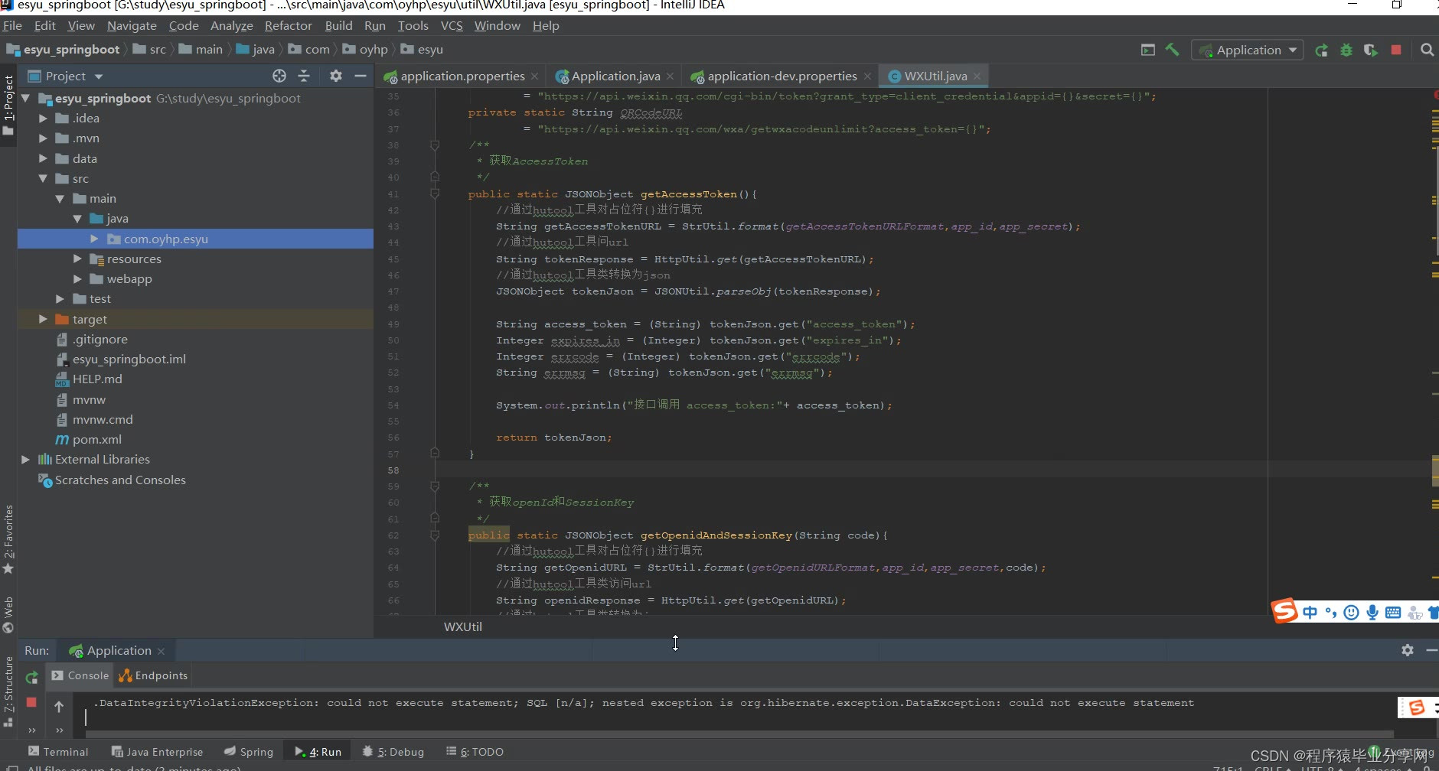
Task: Run the Application with the green rerun icon
Action: click(x=1322, y=50)
